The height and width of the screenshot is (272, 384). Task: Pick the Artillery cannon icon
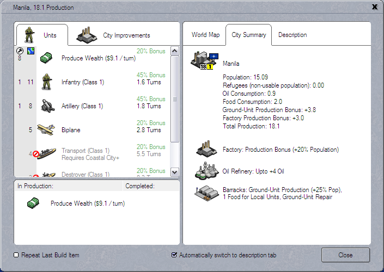coord(46,106)
